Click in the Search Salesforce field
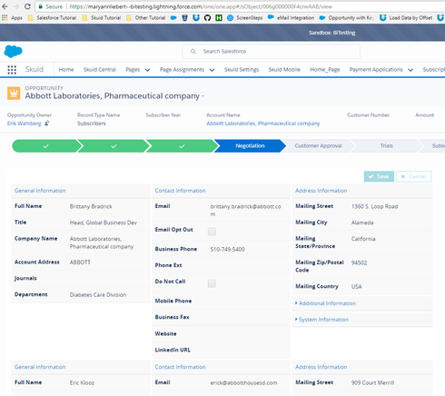 271,52
